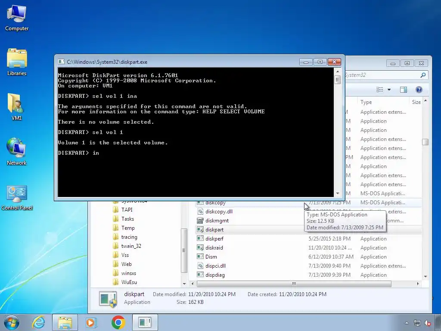The width and height of the screenshot is (441, 331).
Task: Select the diskcopy.dll file icon
Action: click(200, 211)
